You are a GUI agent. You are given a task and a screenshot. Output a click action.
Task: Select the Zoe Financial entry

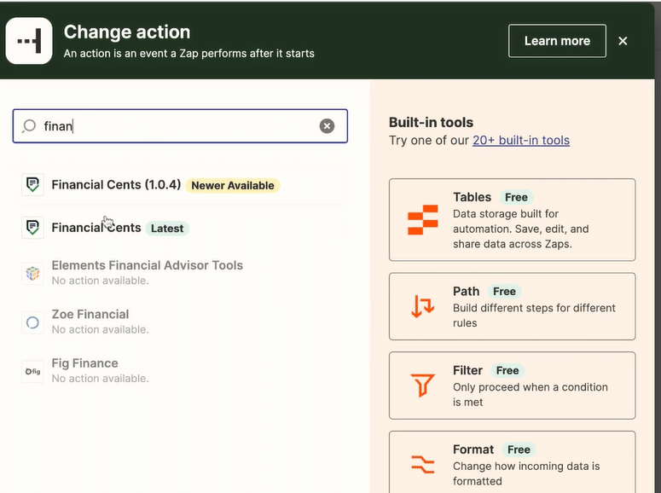pos(180,322)
